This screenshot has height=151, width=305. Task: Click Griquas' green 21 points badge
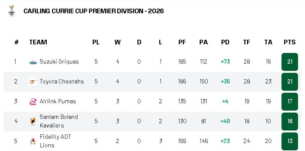pyautogui.click(x=290, y=62)
